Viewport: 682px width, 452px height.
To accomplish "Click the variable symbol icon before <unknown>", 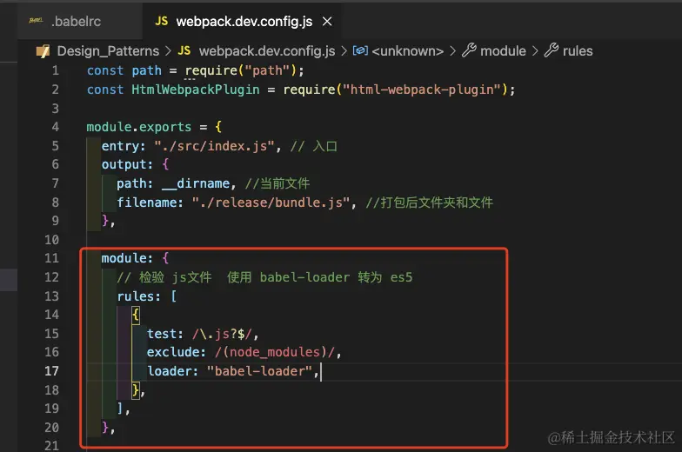I will (x=360, y=50).
